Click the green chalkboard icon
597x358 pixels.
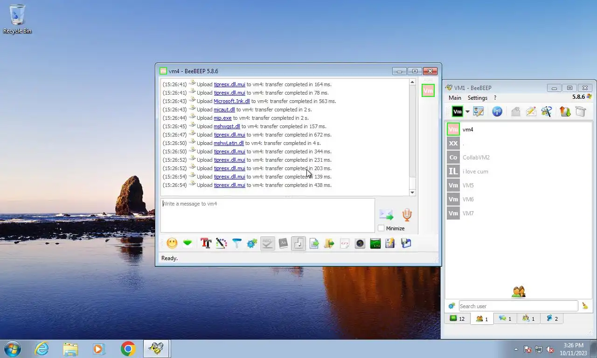[375, 243]
